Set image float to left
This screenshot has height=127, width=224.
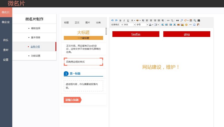point(167,25)
